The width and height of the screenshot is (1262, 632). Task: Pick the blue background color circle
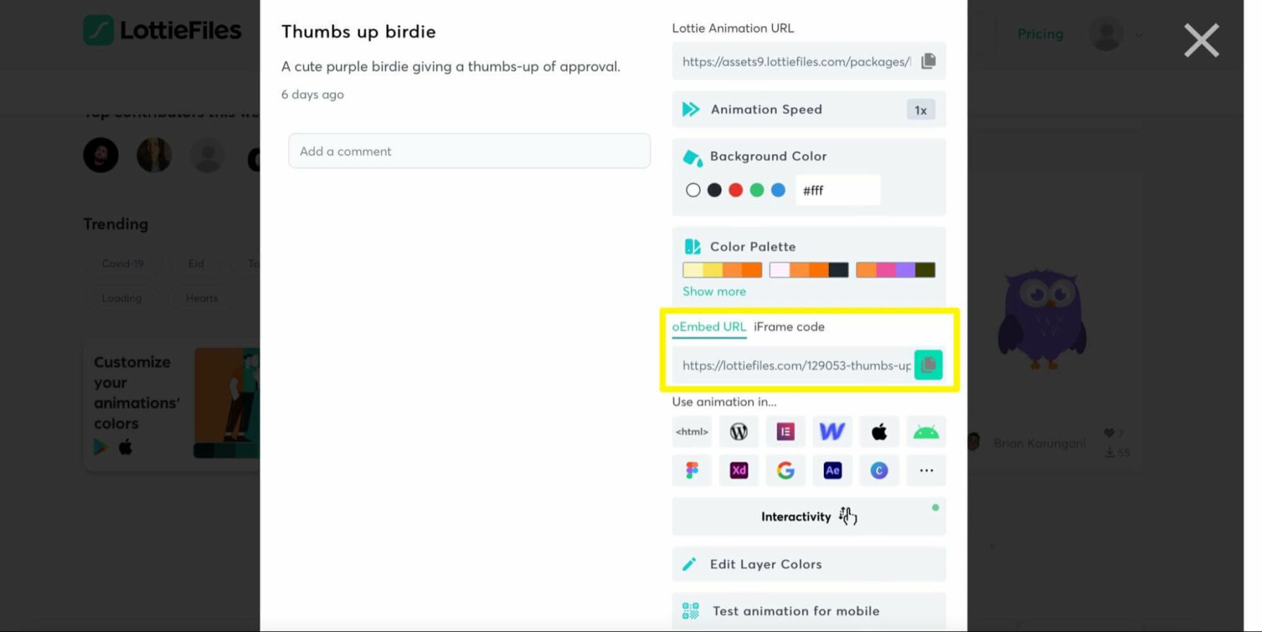click(778, 190)
